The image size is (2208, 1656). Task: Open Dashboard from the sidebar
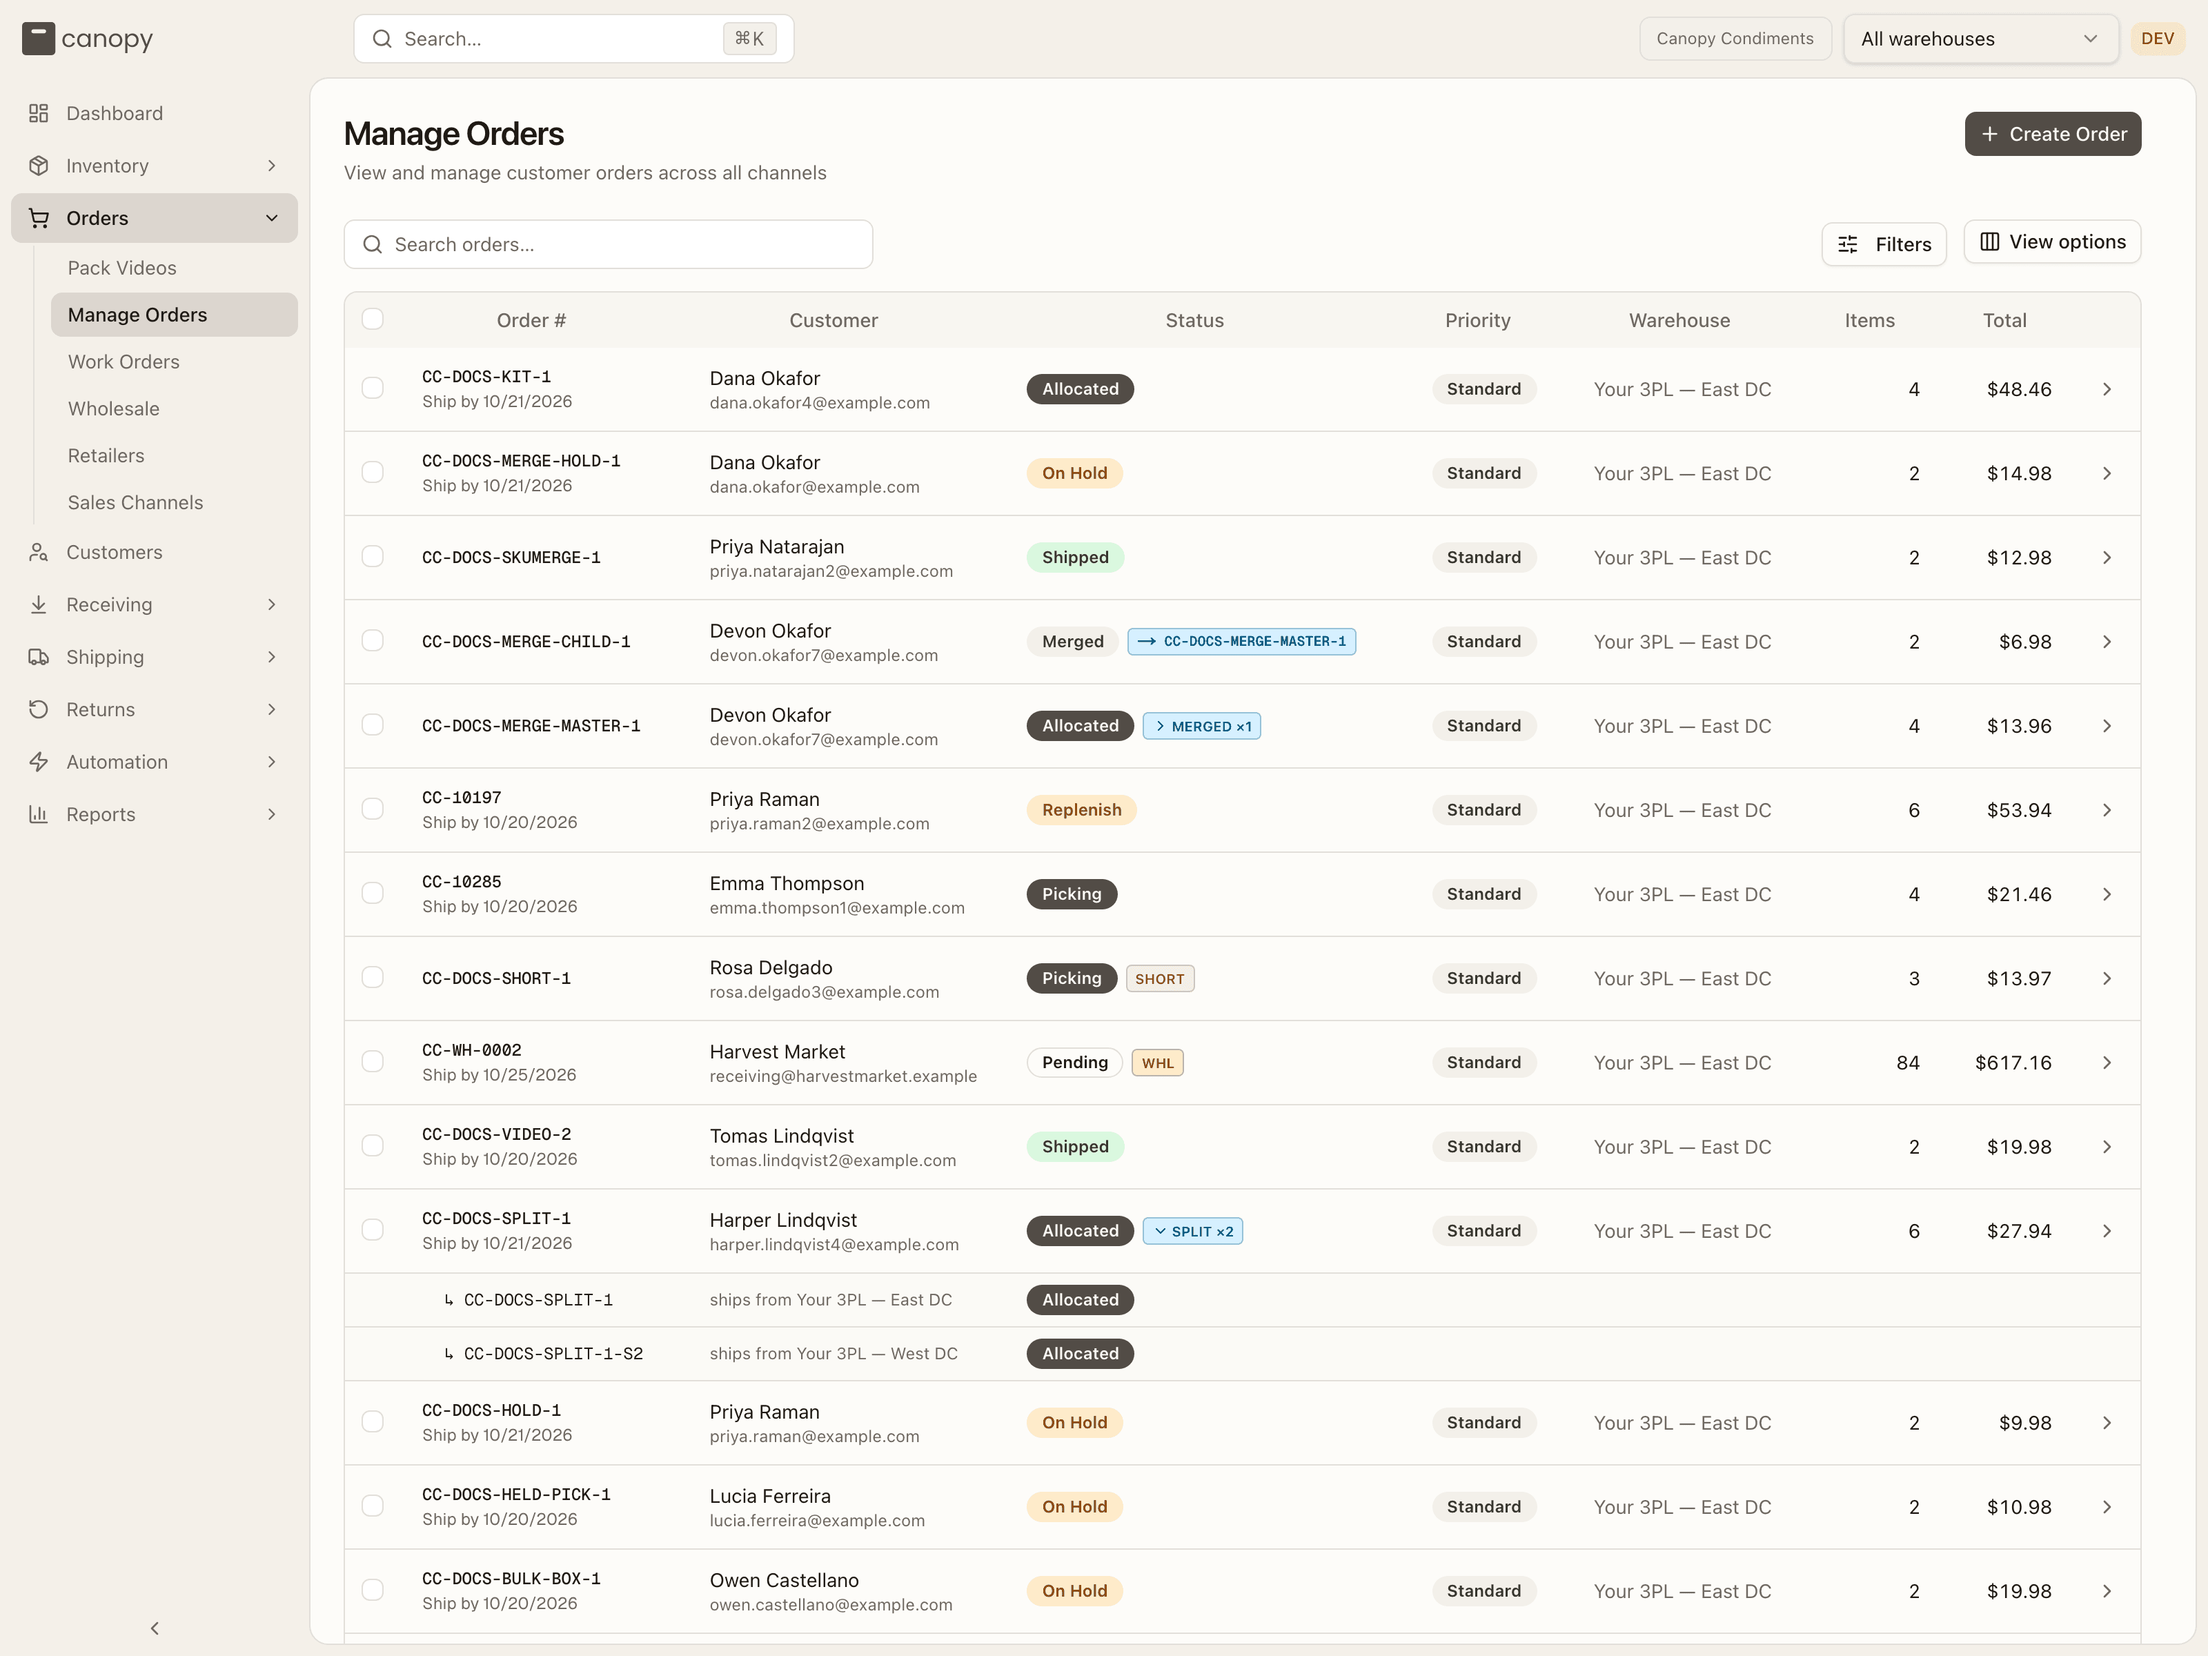[155, 112]
